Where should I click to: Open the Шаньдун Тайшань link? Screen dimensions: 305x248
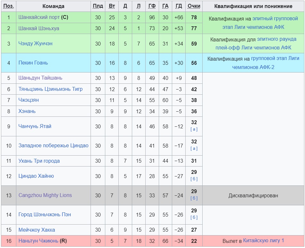[40, 78]
